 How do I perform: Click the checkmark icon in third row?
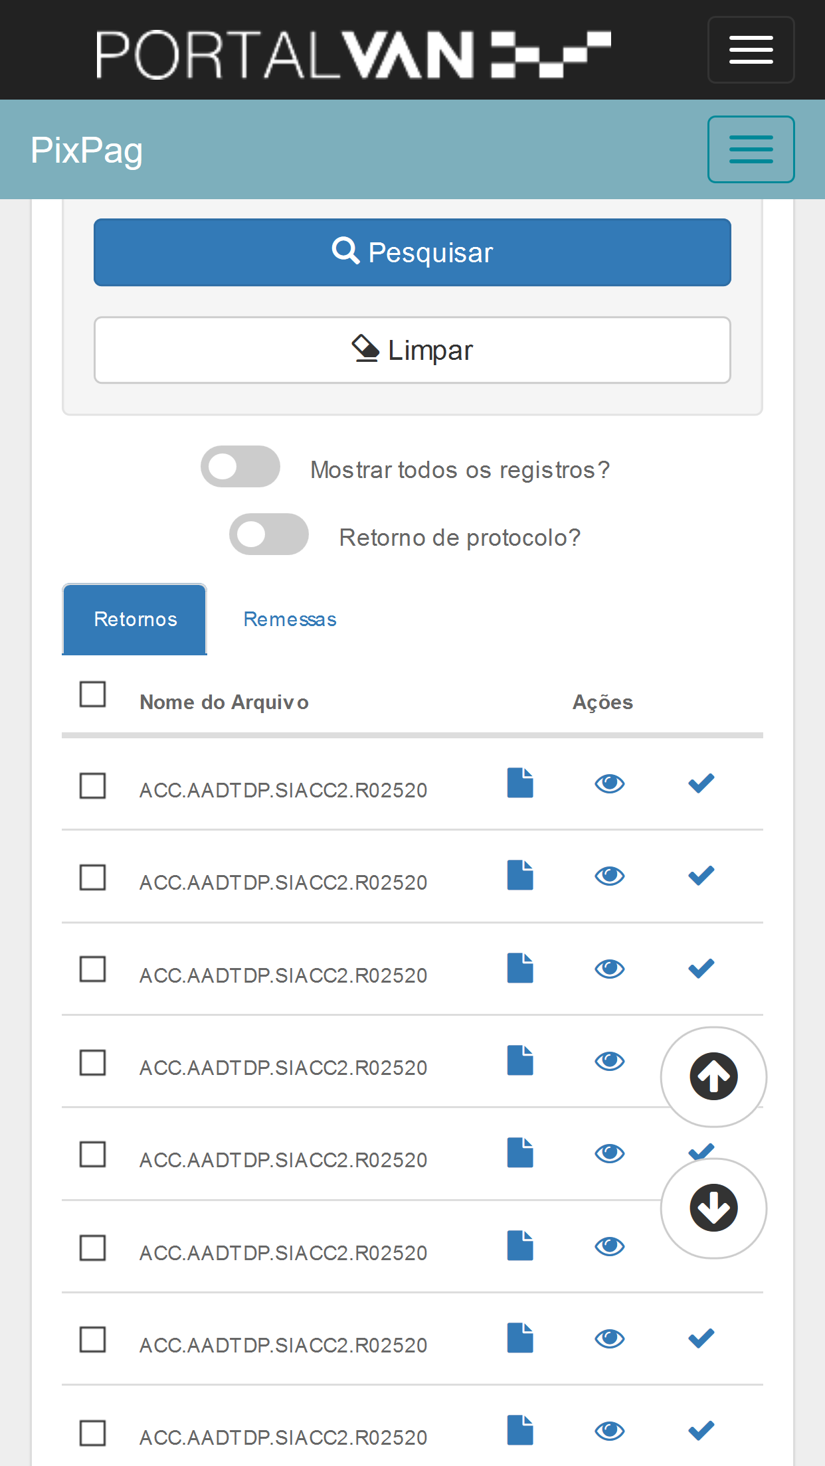click(701, 969)
